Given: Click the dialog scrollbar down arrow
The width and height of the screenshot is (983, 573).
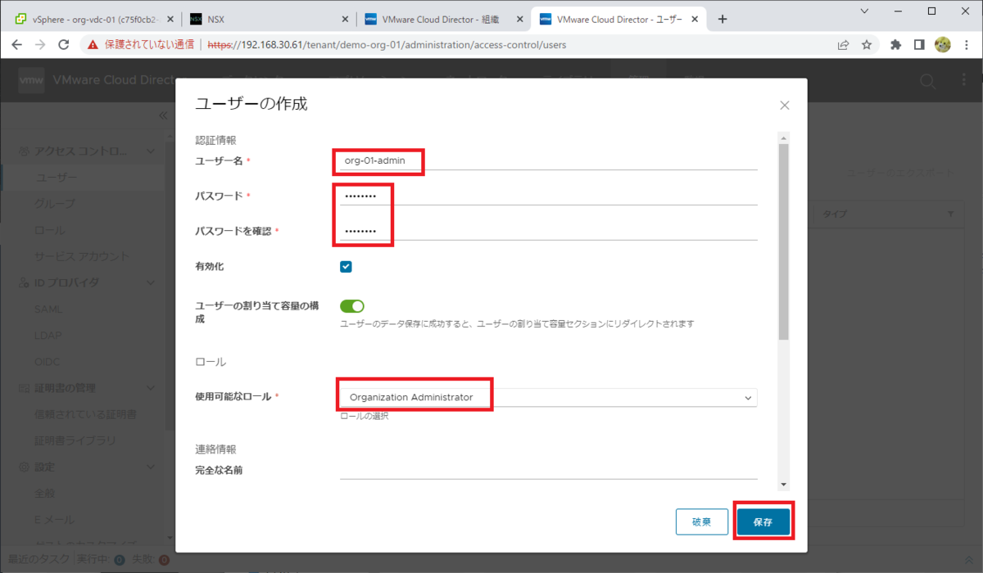Looking at the screenshot, I should click(784, 485).
